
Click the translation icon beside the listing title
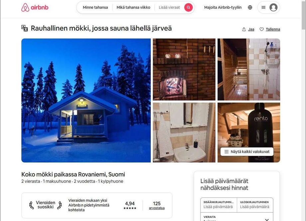(24, 28)
